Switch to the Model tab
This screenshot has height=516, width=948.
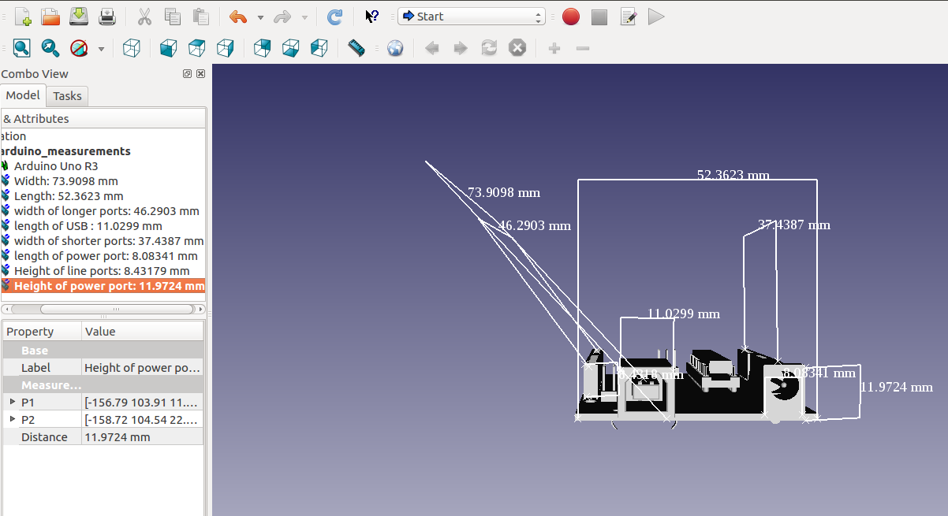(23, 95)
